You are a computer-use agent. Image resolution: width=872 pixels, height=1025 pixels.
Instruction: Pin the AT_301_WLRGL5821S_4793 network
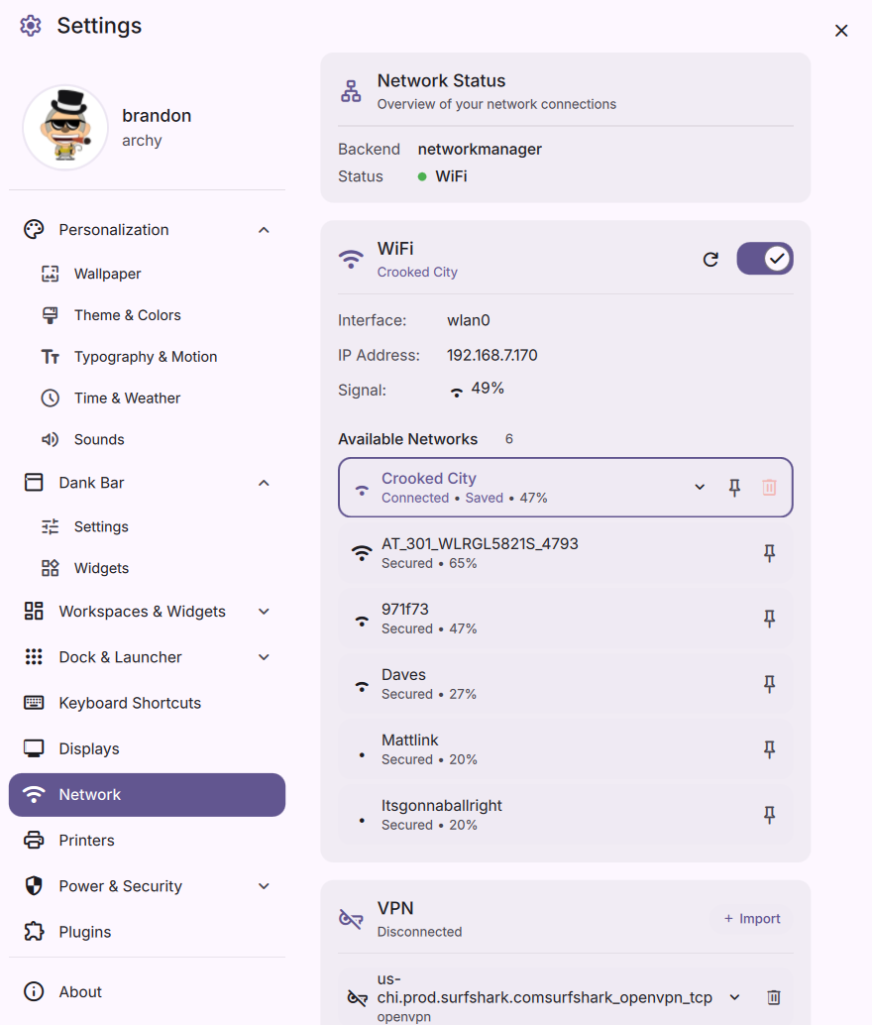769,553
